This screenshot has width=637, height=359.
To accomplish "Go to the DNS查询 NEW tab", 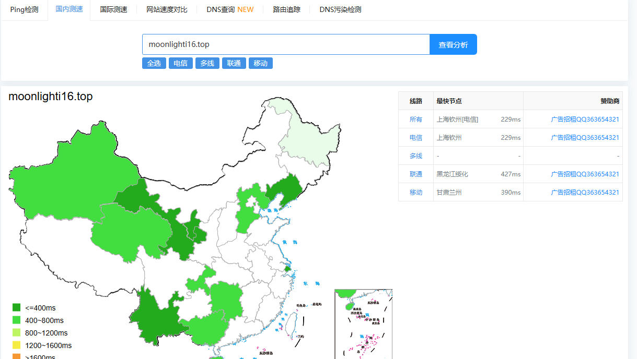I will coord(230,9).
